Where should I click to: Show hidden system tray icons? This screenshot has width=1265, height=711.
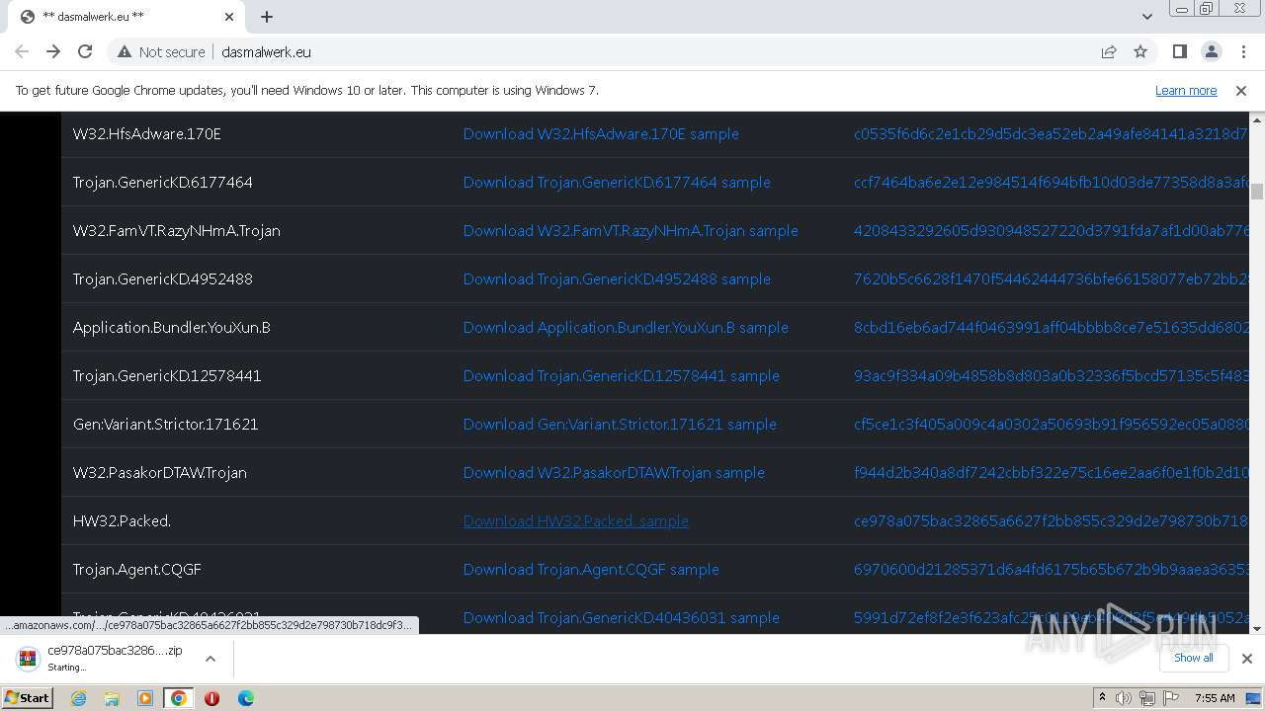click(x=1102, y=698)
